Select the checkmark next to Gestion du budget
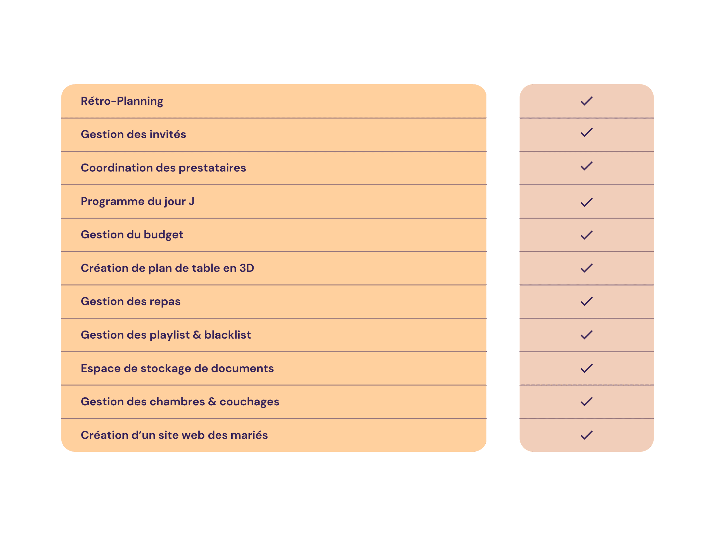 point(586,235)
